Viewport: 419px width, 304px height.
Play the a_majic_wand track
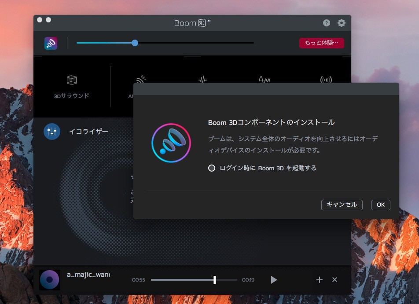coord(274,280)
